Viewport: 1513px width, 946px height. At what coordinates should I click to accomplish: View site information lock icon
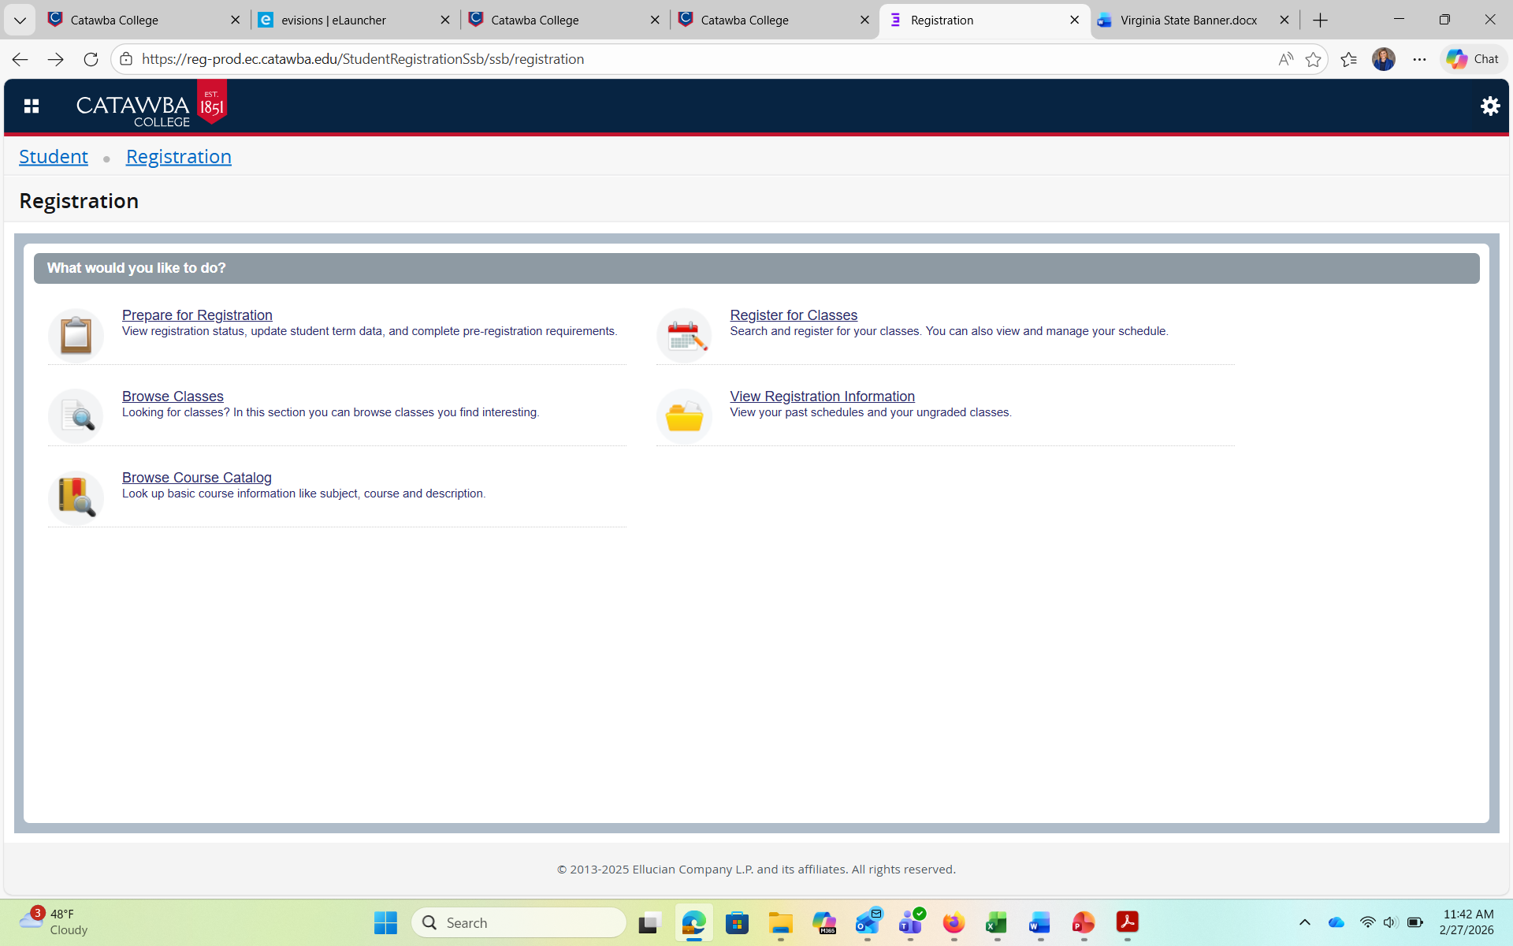126,59
